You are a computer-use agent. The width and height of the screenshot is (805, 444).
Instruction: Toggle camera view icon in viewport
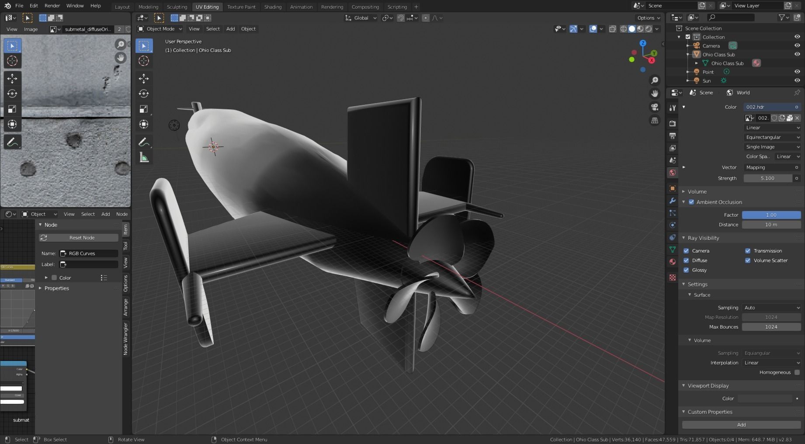(x=655, y=107)
